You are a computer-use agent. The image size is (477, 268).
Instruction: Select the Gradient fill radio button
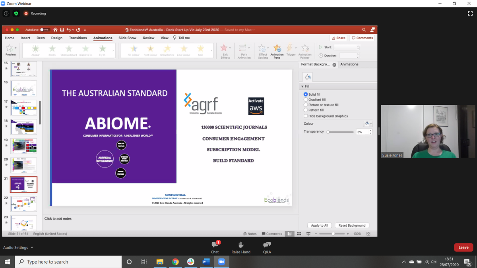(x=306, y=100)
